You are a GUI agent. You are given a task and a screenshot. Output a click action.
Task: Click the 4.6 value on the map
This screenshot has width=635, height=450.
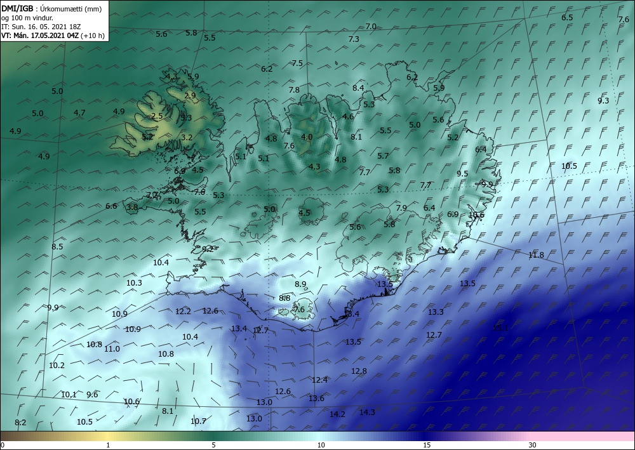tap(348, 117)
